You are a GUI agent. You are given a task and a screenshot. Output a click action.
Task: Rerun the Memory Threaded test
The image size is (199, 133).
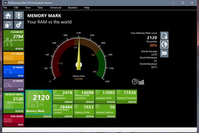pyautogui.click(x=132, y=102)
